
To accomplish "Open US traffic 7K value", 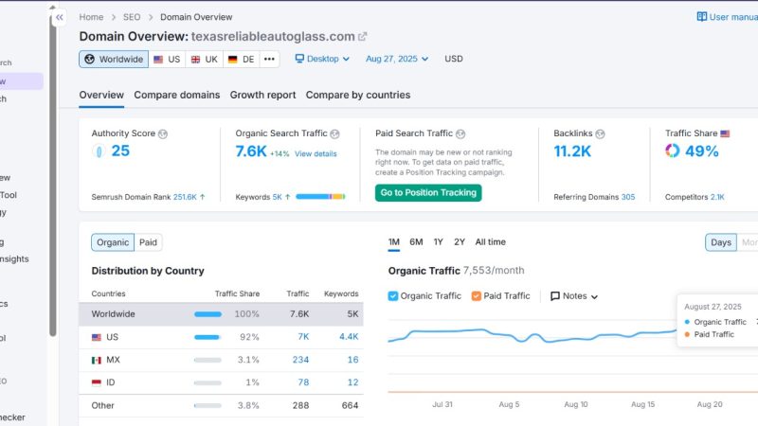I will tap(303, 337).
